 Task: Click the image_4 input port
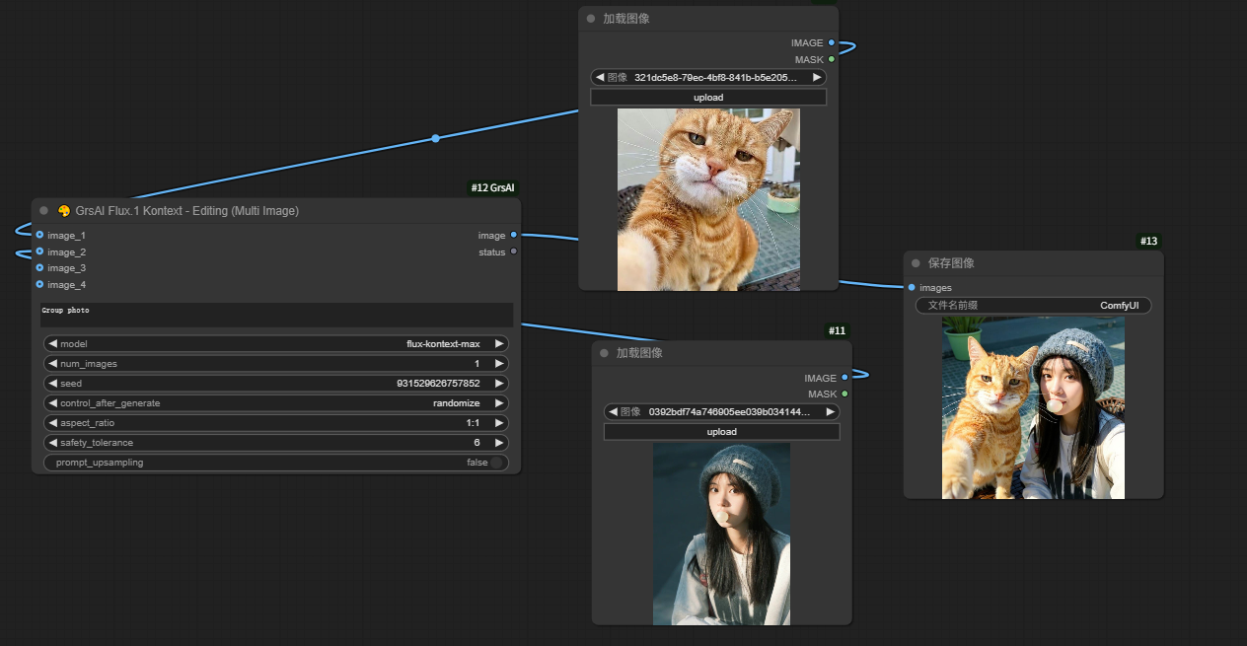39,284
